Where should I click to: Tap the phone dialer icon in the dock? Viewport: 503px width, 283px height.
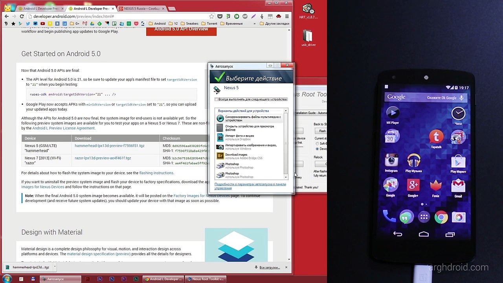click(389, 216)
